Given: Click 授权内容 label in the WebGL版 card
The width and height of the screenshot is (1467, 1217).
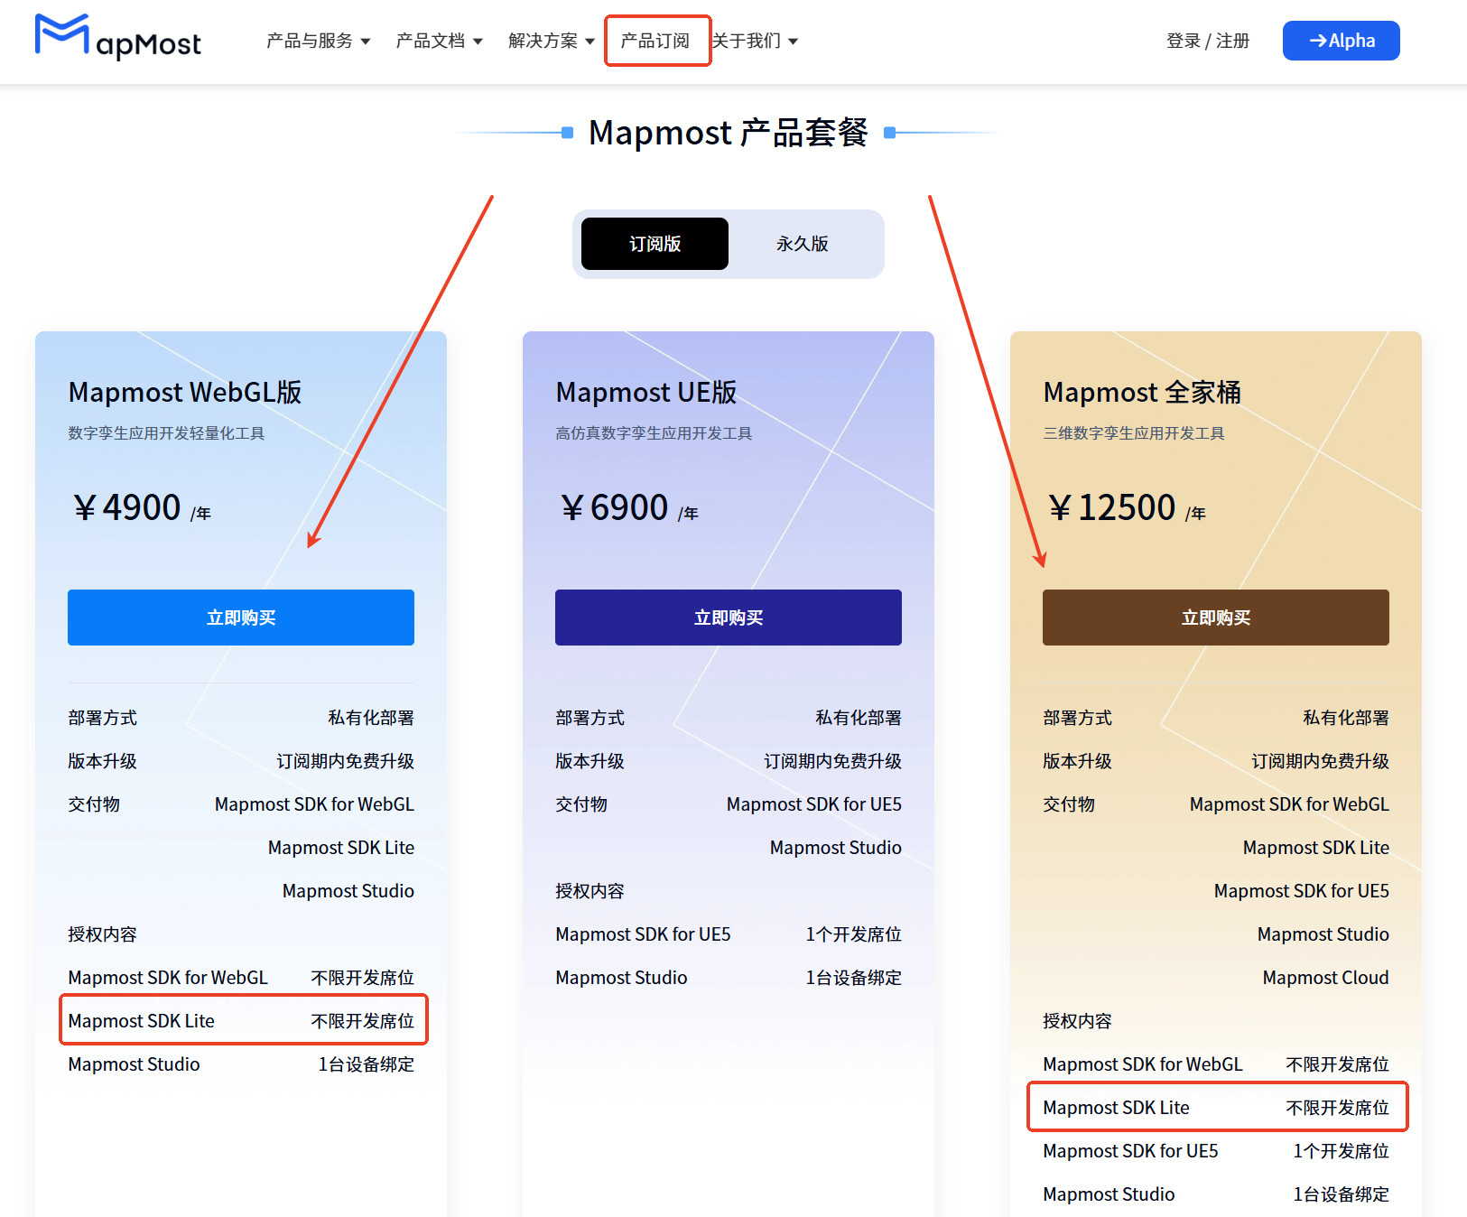Looking at the screenshot, I should [x=102, y=934].
